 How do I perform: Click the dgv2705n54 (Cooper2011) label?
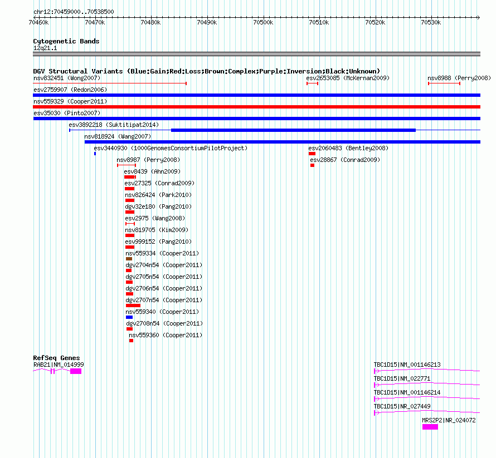tap(164, 277)
